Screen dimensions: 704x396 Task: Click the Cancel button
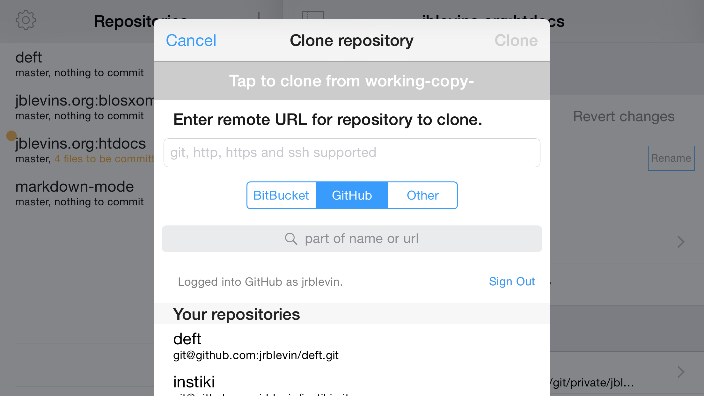tap(190, 40)
